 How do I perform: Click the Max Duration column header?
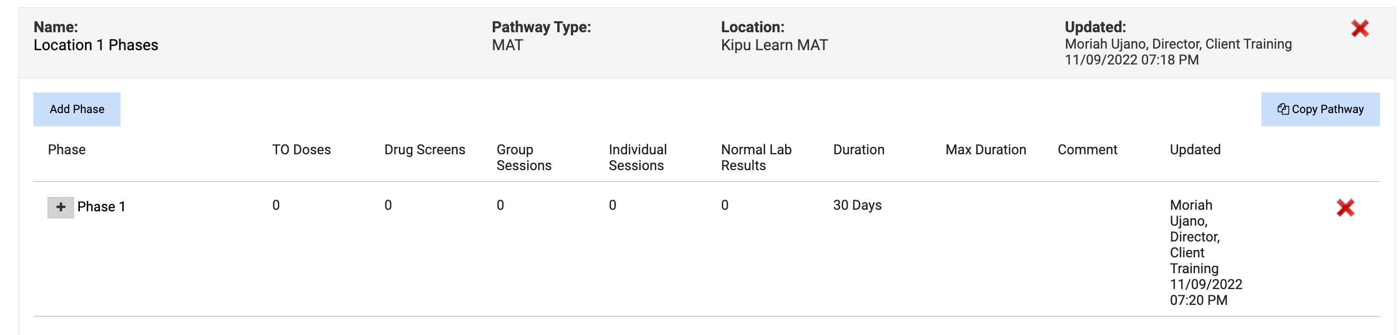986,150
